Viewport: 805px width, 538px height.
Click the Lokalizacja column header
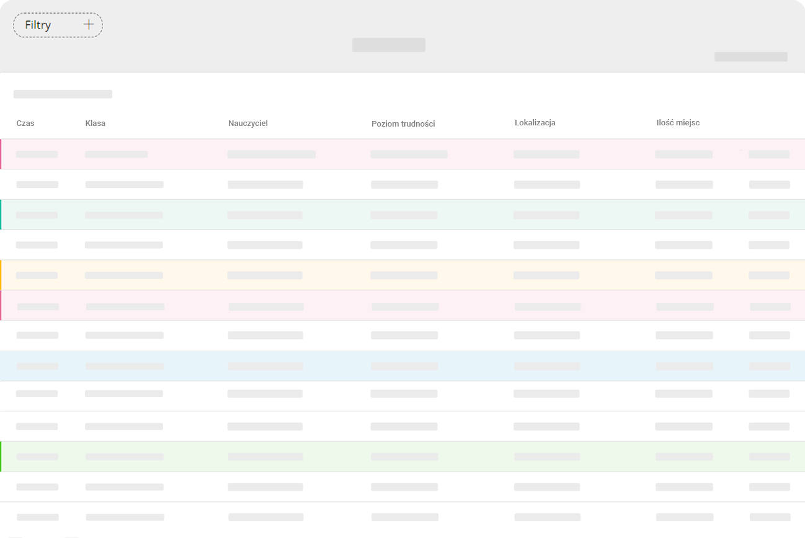(x=535, y=122)
